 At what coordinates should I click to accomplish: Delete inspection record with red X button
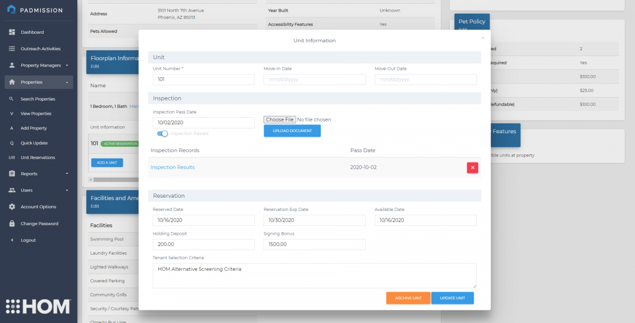(x=473, y=168)
